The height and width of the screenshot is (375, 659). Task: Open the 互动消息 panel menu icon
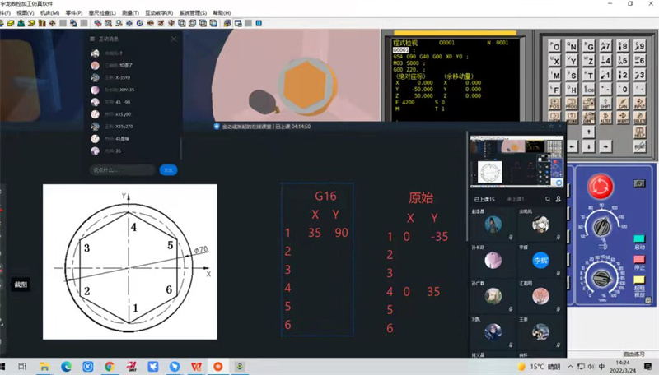92,39
